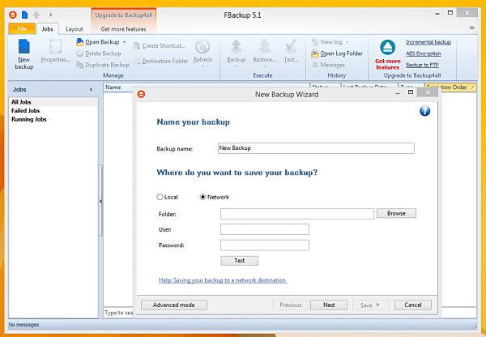Click Messages in History group
Image resolution: width=486 pixels, height=337 pixels.
[328, 65]
